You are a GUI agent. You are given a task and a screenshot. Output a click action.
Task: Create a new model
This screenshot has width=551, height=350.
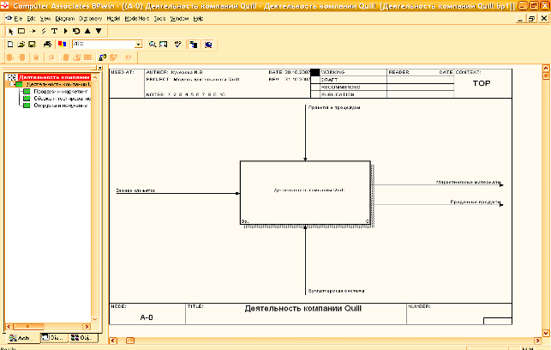click(10, 45)
